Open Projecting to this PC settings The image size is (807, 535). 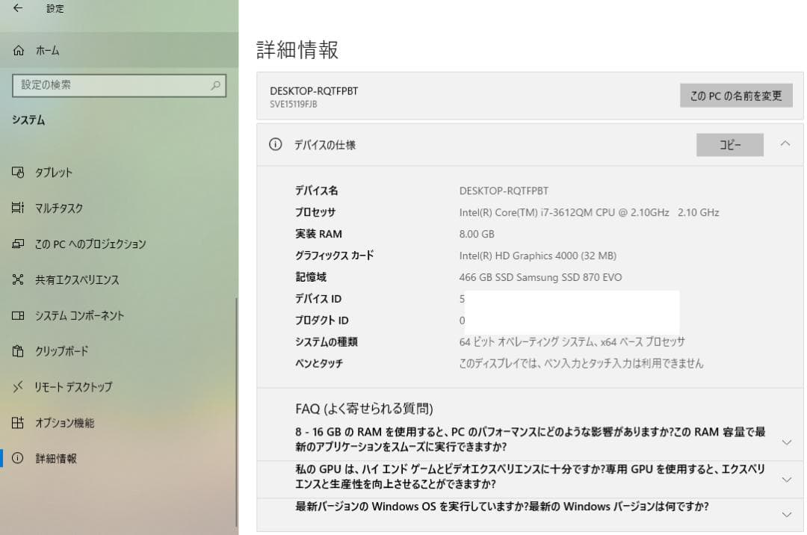pos(18,244)
